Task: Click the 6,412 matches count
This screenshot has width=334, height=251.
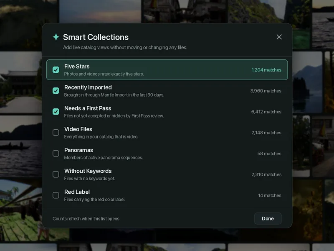Action: [266, 112]
